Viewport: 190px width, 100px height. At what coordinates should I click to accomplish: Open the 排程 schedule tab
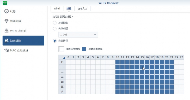69,9
